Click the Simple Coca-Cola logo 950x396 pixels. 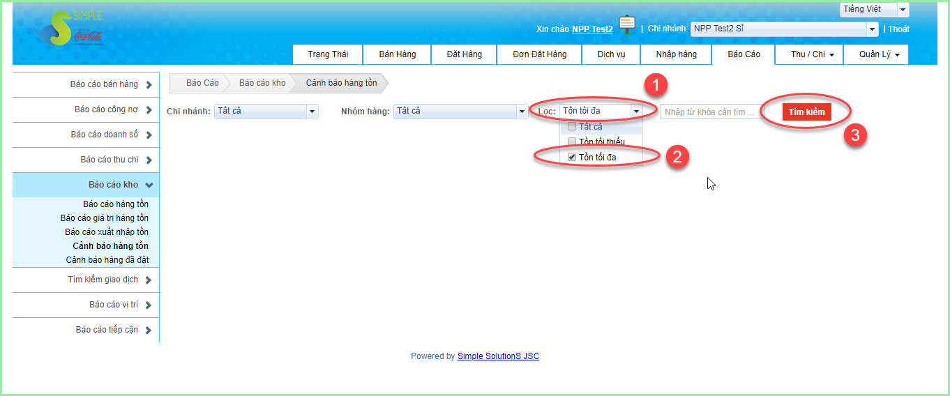click(x=69, y=29)
